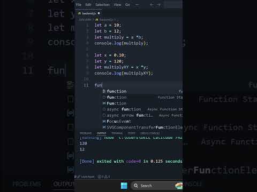Click the Go Back navigation arrow
Viewport: 257px width, 192px height.
click(x=152, y=5)
